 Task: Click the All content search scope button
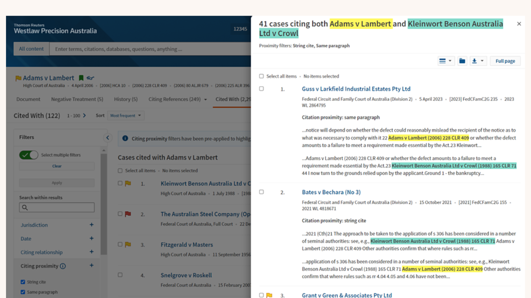[x=32, y=49]
